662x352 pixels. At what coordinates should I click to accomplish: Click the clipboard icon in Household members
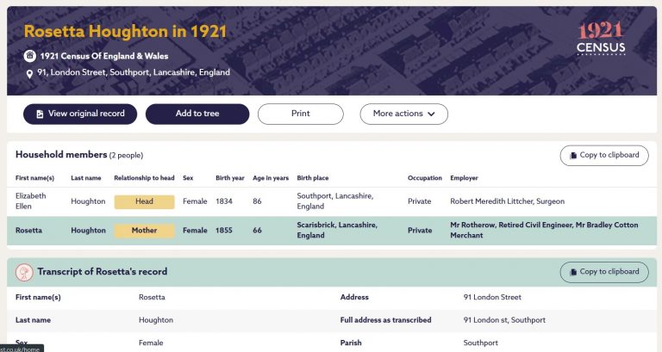click(x=574, y=155)
